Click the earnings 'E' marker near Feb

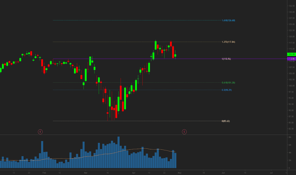pyautogui.click(x=40, y=132)
